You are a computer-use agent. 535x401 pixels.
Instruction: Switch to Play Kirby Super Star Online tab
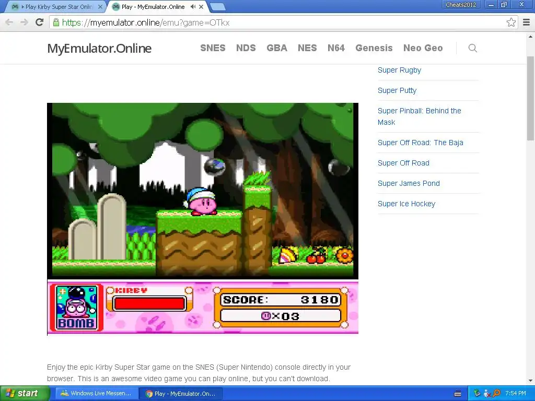56,6
